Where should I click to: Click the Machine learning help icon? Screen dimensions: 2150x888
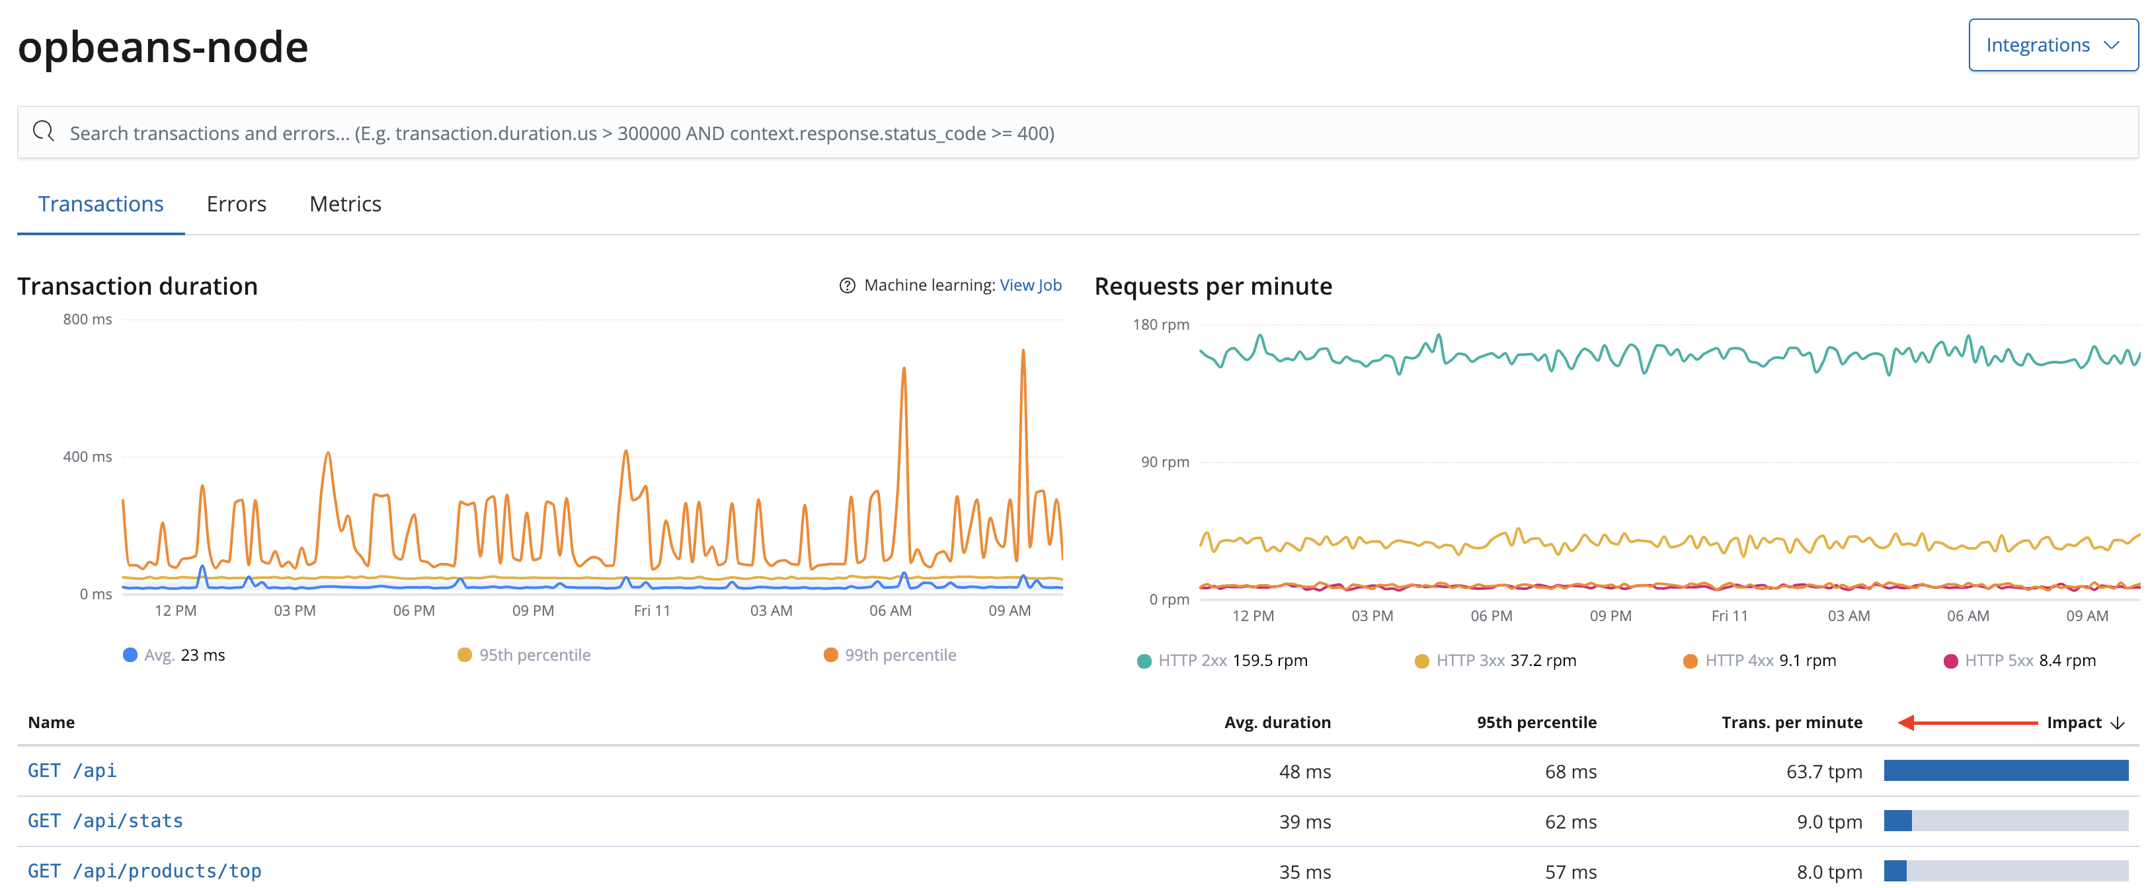(x=846, y=284)
